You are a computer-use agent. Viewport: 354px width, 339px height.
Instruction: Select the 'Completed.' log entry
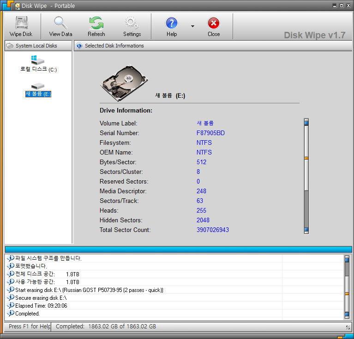[x=28, y=314]
